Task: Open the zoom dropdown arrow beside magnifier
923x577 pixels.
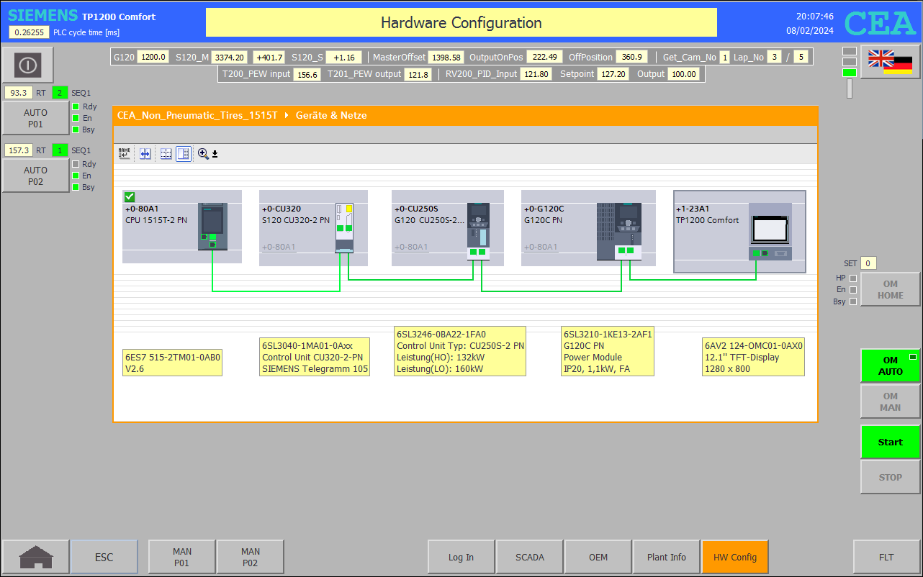Action: point(215,154)
